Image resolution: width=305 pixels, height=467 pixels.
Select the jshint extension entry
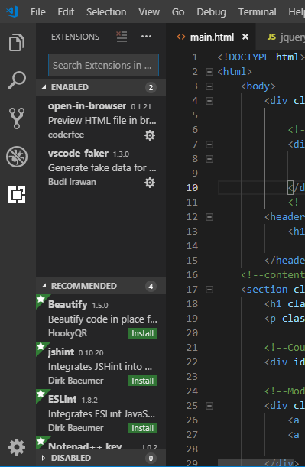click(101, 366)
